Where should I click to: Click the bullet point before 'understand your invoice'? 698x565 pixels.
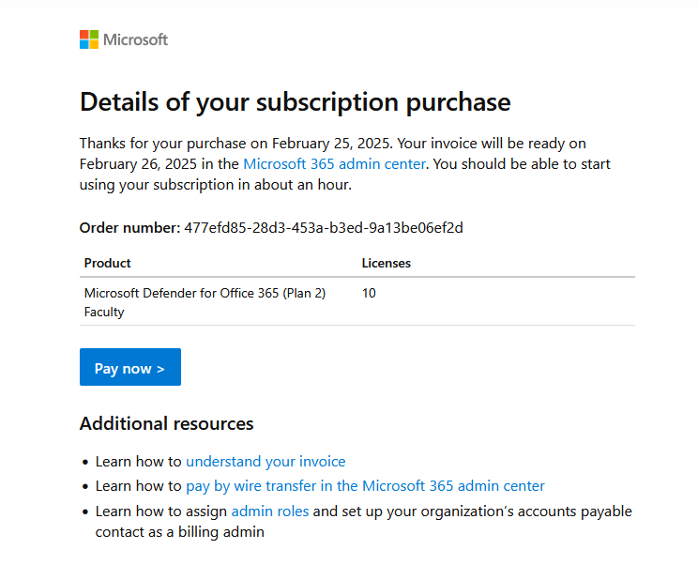pos(85,462)
